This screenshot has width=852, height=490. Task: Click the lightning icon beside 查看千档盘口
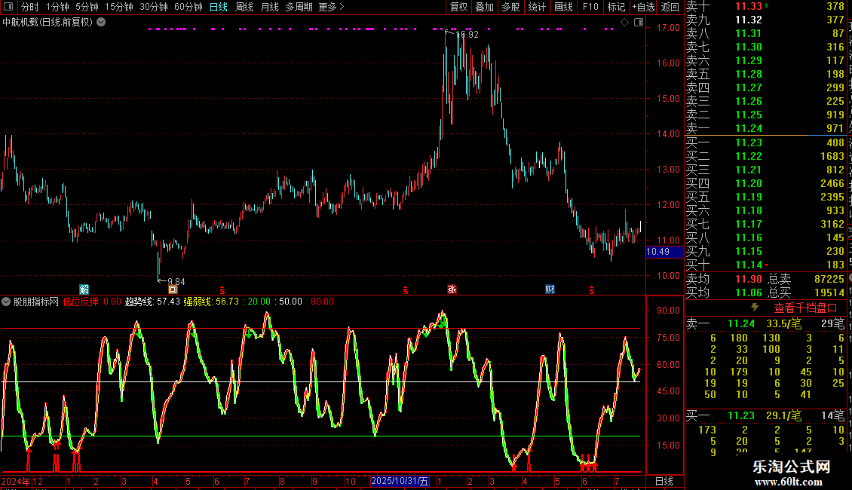click(755, 308)
